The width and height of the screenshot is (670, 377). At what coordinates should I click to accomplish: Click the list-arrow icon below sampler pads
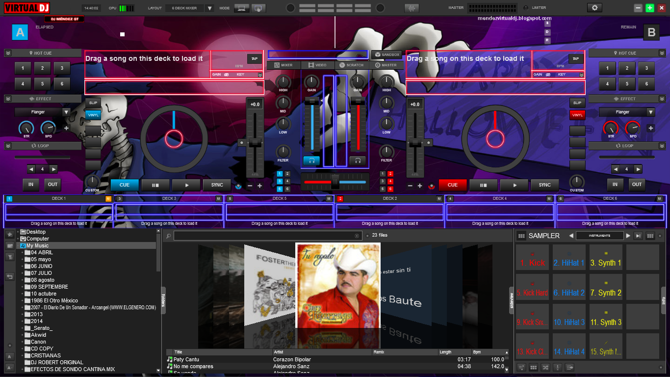coord(569,367)
